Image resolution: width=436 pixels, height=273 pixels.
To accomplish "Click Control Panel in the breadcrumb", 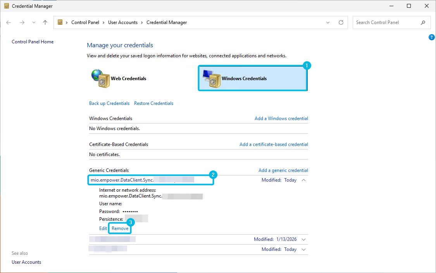I will (x=85, y=22).
